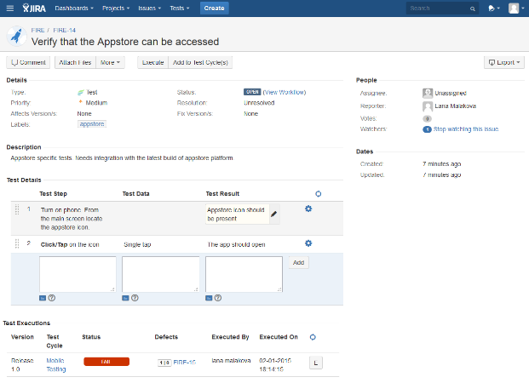Click the 'Appstore icon should be present' result text
The width and height of the screenshot is (529, 383).
(236, 214)
